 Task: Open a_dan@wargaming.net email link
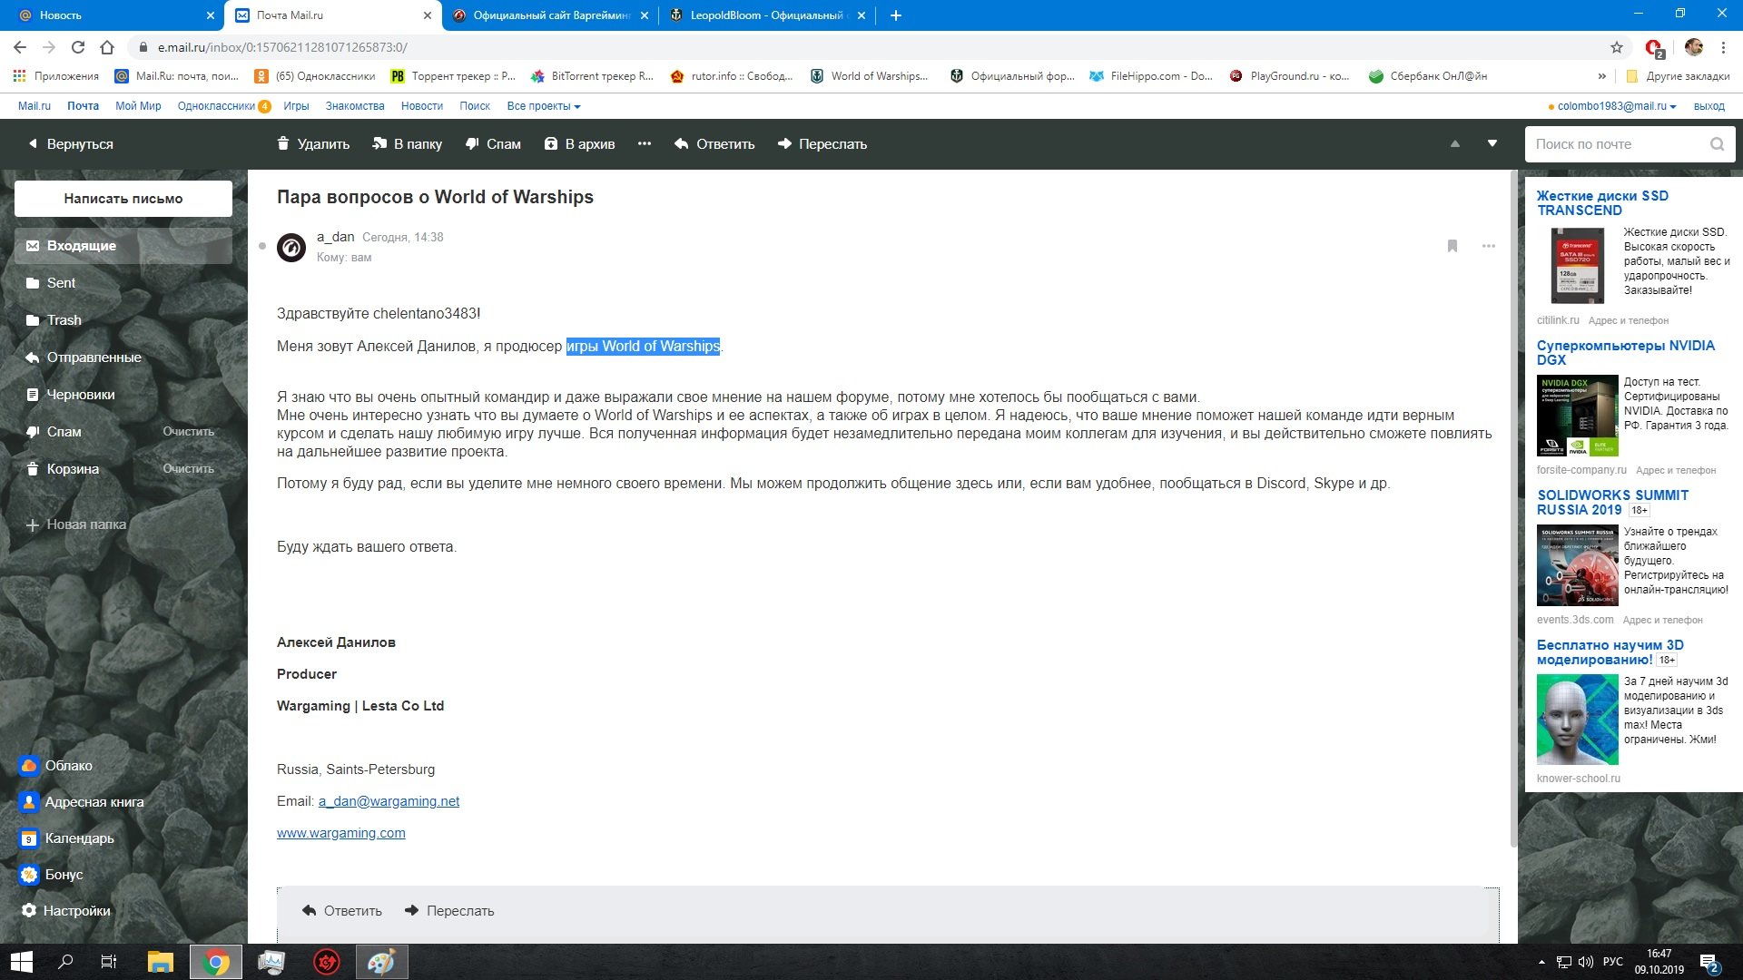[389, 801]
